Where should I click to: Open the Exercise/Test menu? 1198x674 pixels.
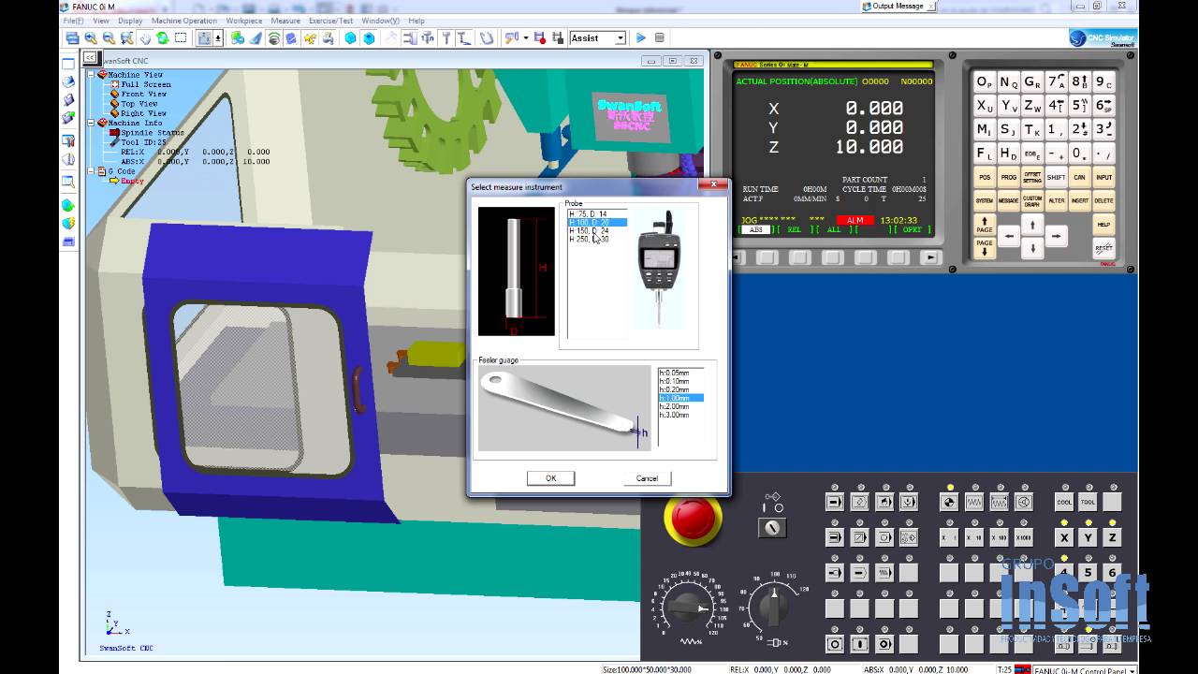click(x=331, y=21)
